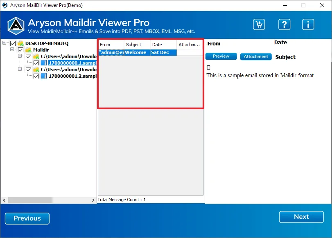Click the DESKTOP-NFM8JFQ folder icon
The width and height of the screenshot is (332, 238).
click(x=20, y=43)
